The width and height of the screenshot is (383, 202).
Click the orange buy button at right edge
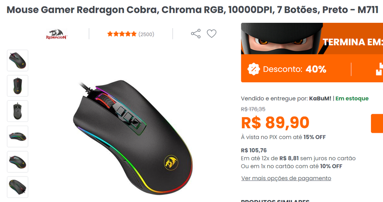(377, 123)
